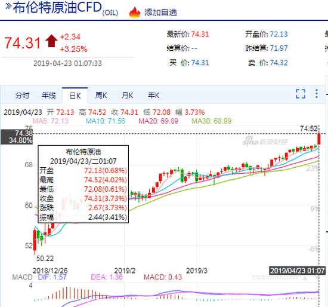The image size is (328, 307).
Task: Switch to the 周K tab
Action: [x=101, y=96]
